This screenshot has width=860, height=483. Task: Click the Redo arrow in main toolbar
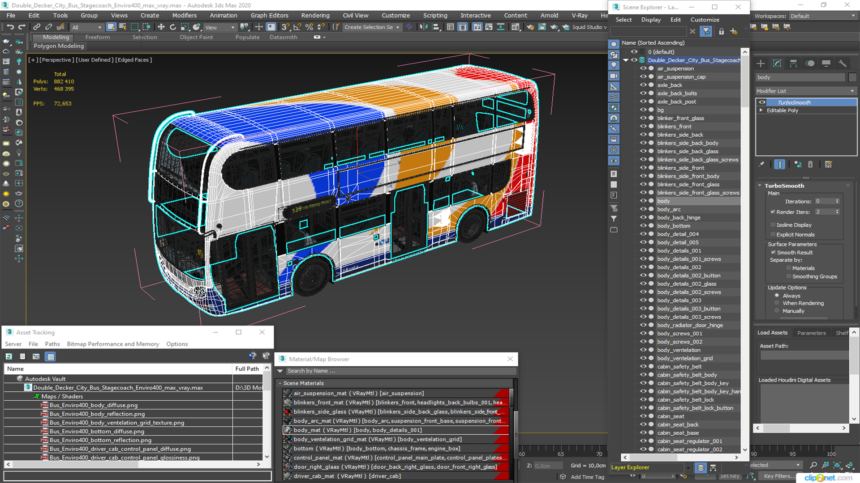(x=21, y=27)
